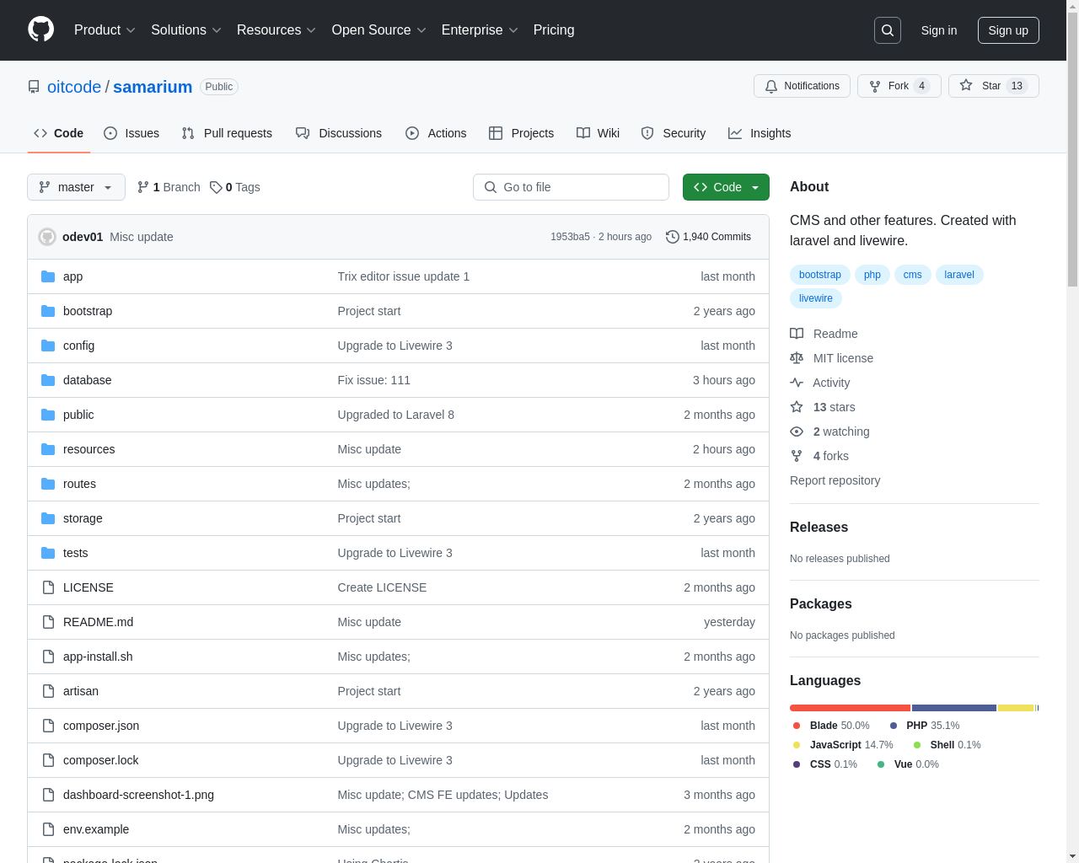Click the tests folder icon
The height and width of the screenshot is (863, 1079).
point(48,553)
